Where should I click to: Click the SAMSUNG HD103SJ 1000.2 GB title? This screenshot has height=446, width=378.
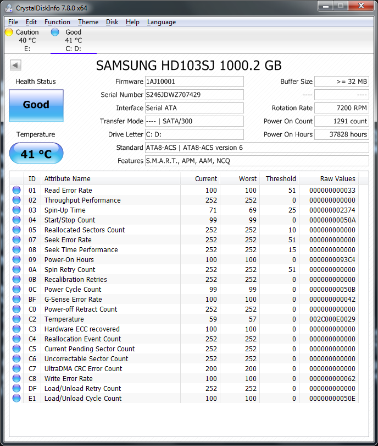pyautogui.click(x=188, y=66)
